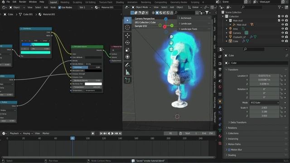Image resolution: width=290 pixels, height=163 pixels.
Task: Click the Absorption Color black swatch
Action: coord(93,71)
